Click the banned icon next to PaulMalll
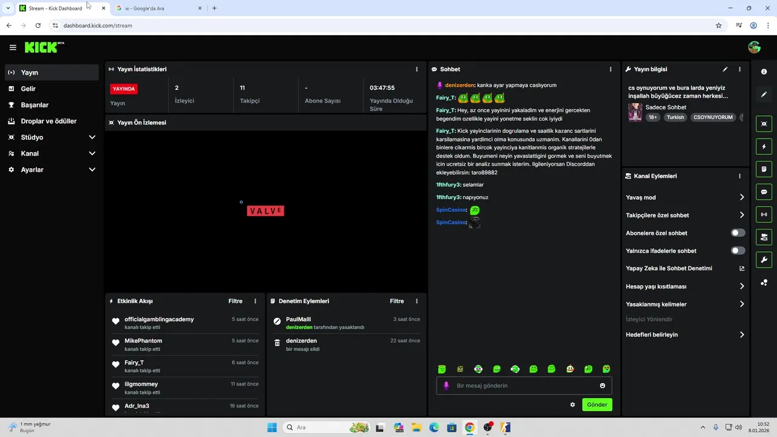The height and width of the screenshot is (437, 777). (x=277, y=320)
